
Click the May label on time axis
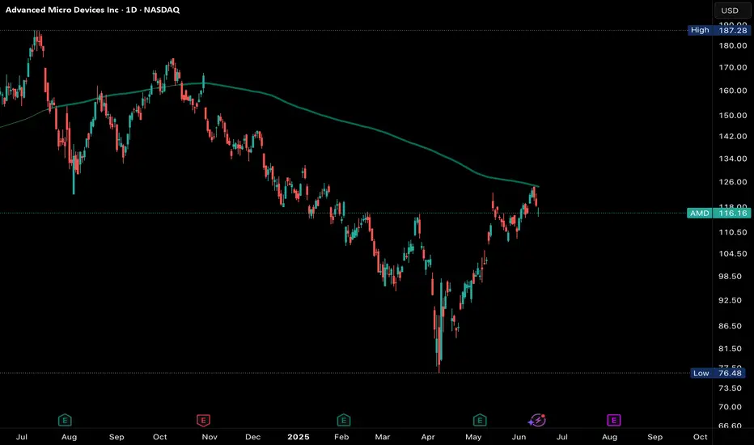click(x=473, y=437)
